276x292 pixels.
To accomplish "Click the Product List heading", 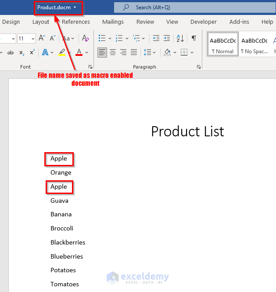I will coord(187,131).
